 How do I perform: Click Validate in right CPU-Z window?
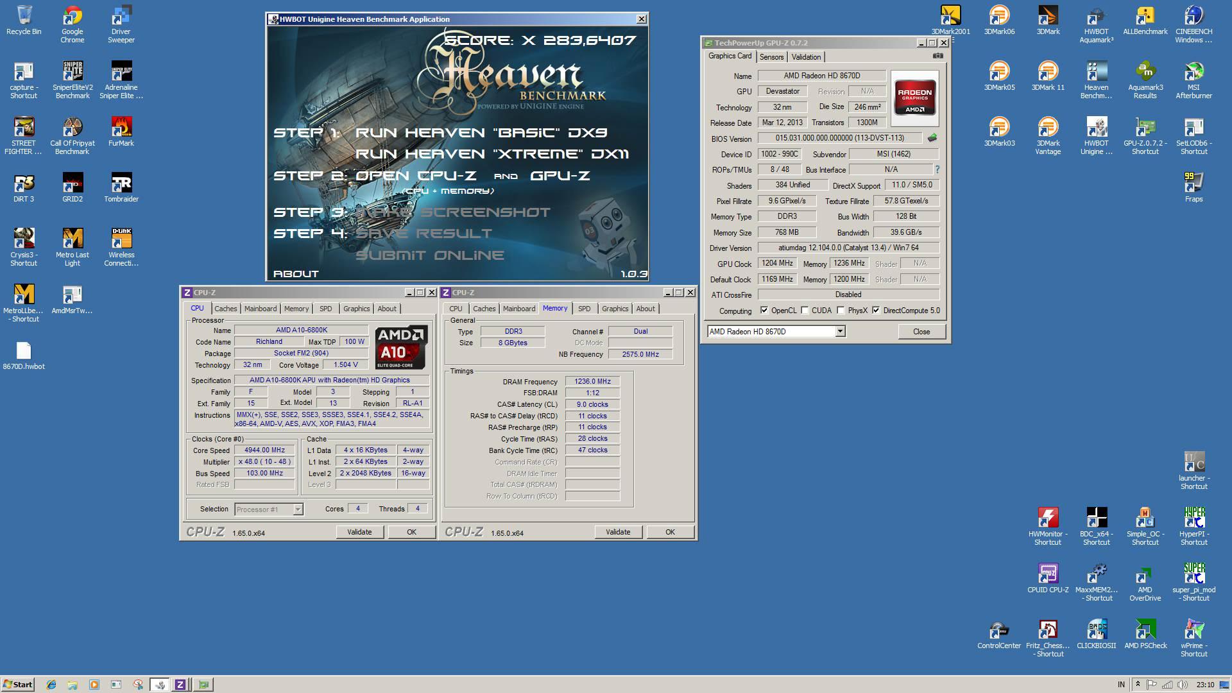tap(618, 532)
